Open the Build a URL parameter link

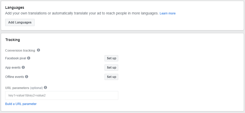click(x=21, y=104)
